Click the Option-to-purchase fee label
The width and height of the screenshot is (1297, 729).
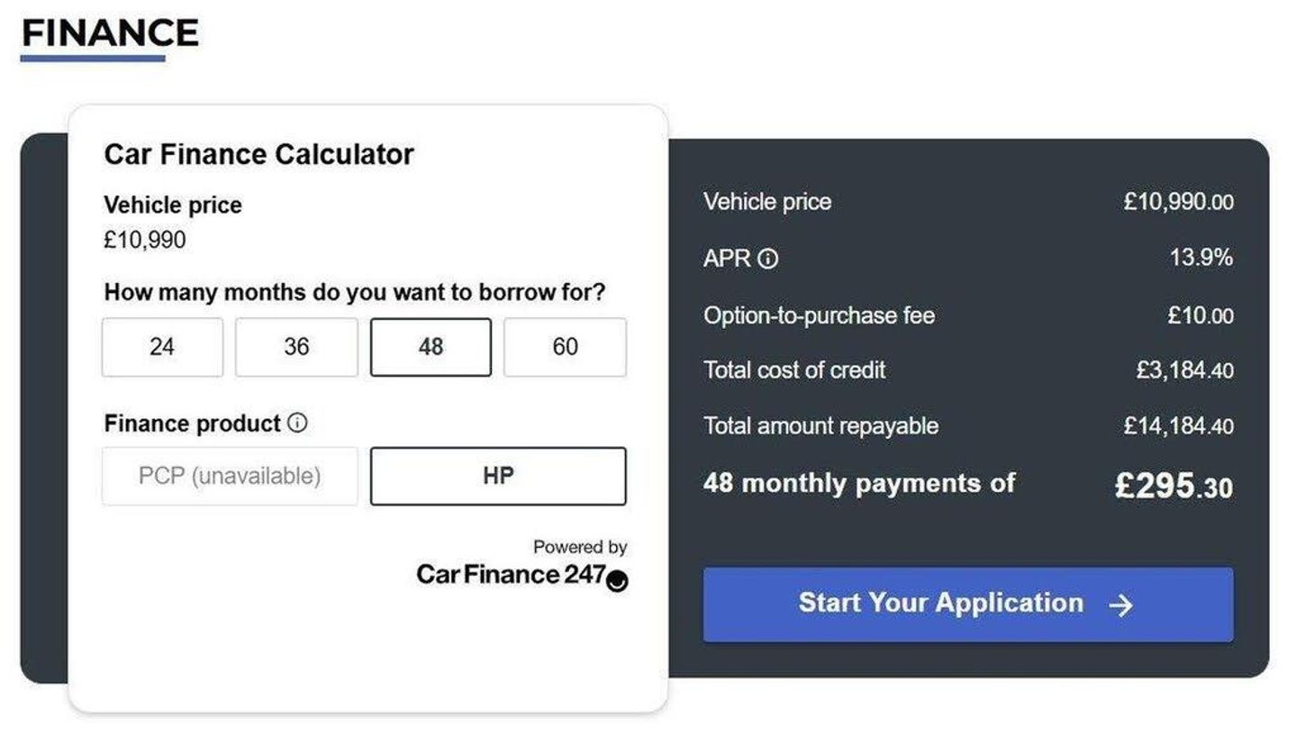coord(820,315)
